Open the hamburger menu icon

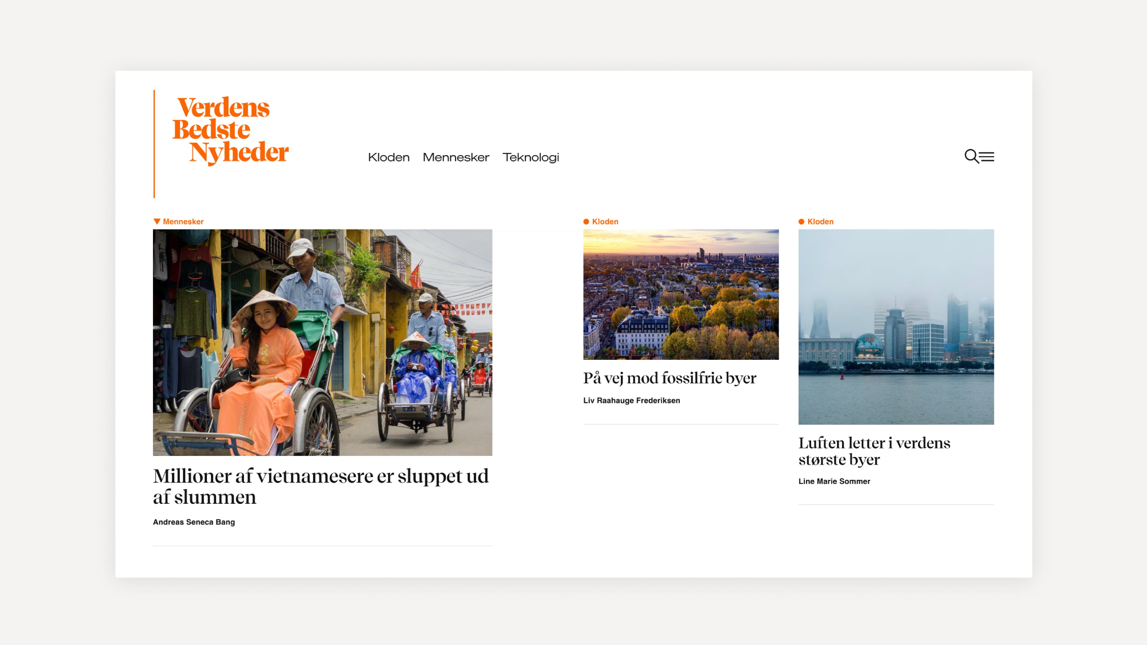[987, 157]
